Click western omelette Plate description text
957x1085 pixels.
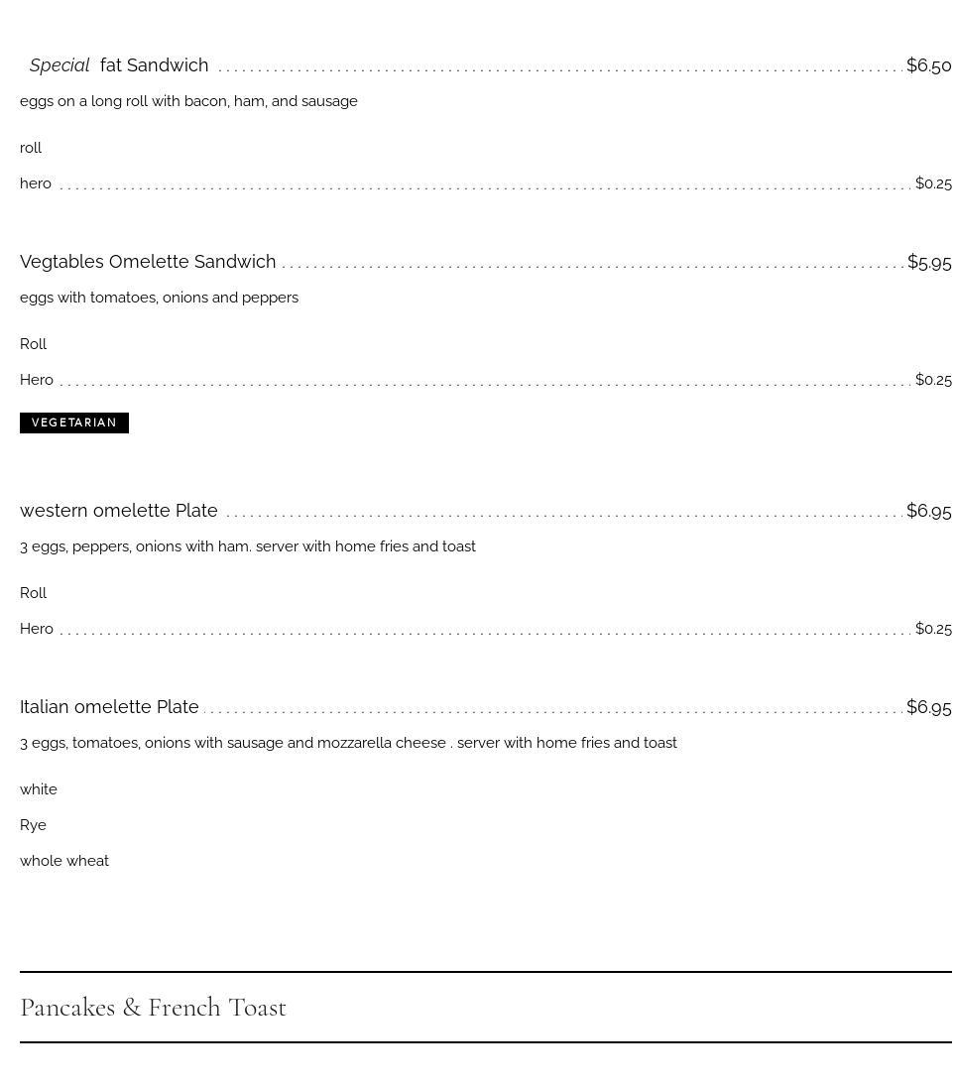tap(248, 546)
